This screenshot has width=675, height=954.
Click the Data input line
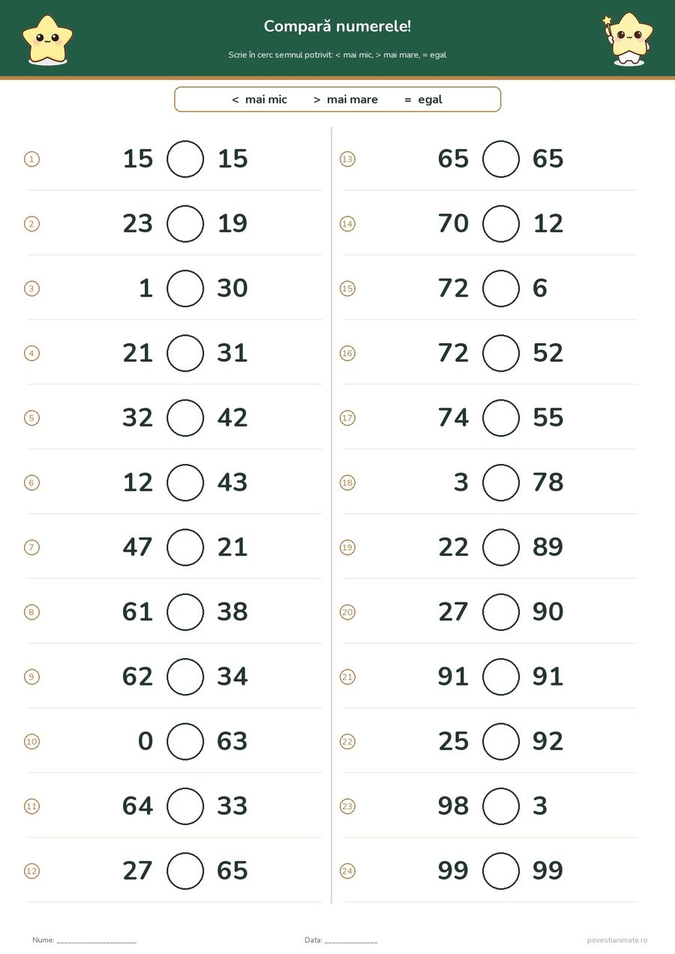click(351, 941)
